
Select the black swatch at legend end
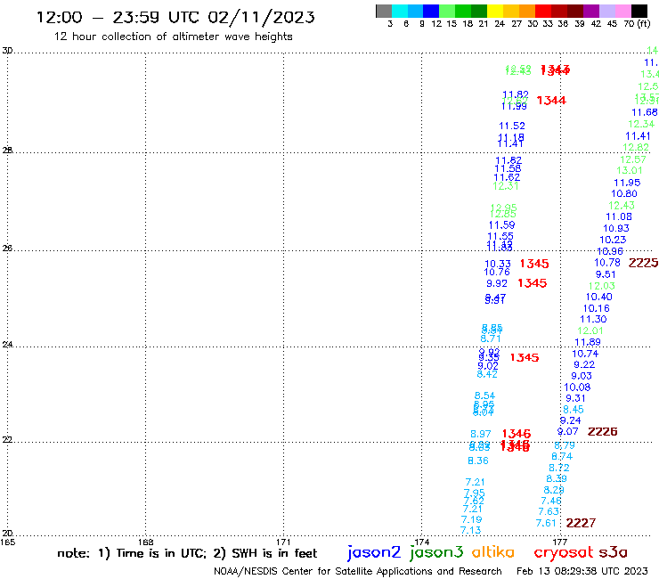point(639,11)
